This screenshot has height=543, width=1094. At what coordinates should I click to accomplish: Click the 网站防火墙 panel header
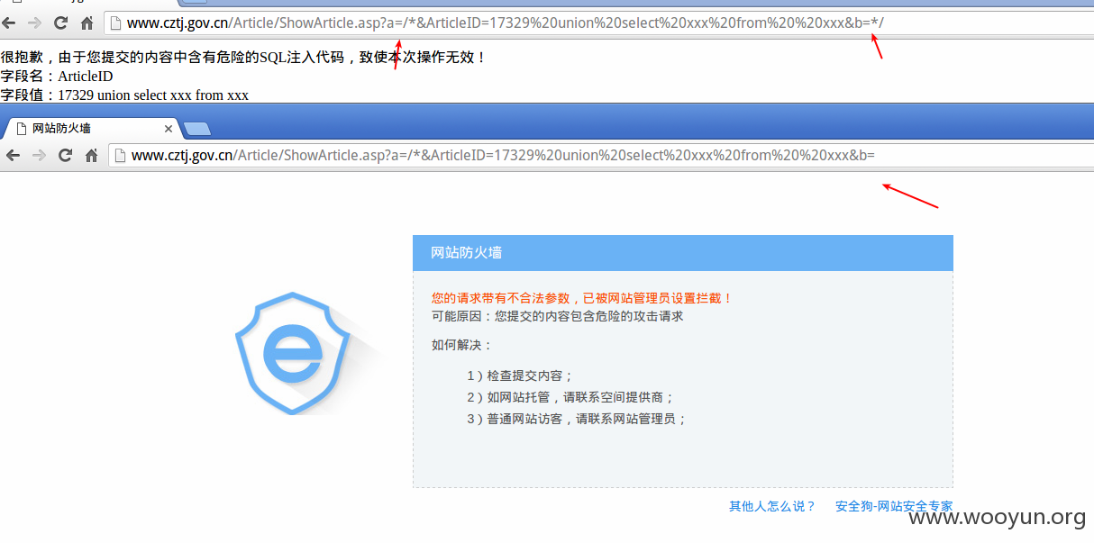(x=683, y=253)
